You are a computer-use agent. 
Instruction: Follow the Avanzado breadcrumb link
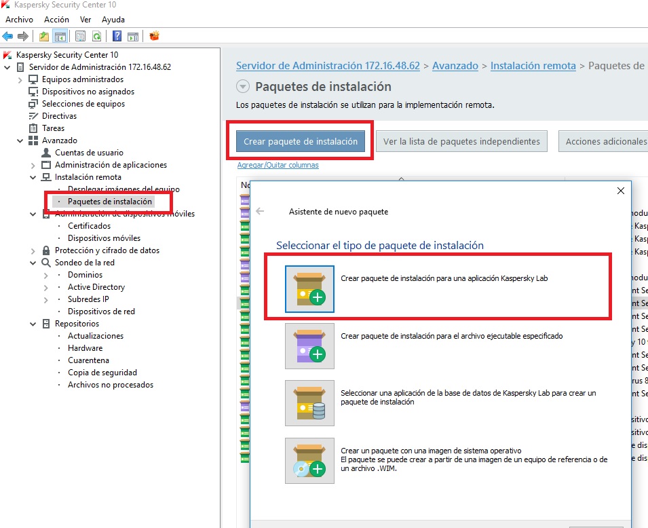tap(455, 66)
